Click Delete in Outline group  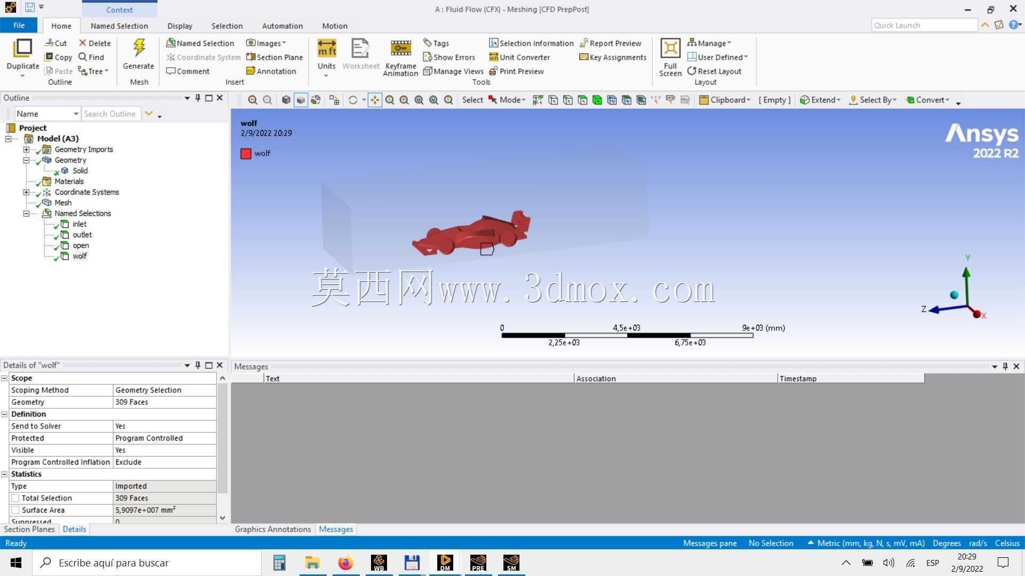click(x=94, y=43)
